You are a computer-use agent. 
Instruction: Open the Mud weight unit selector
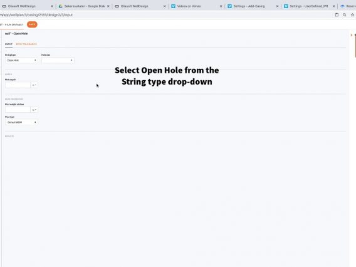click(34, 110)
